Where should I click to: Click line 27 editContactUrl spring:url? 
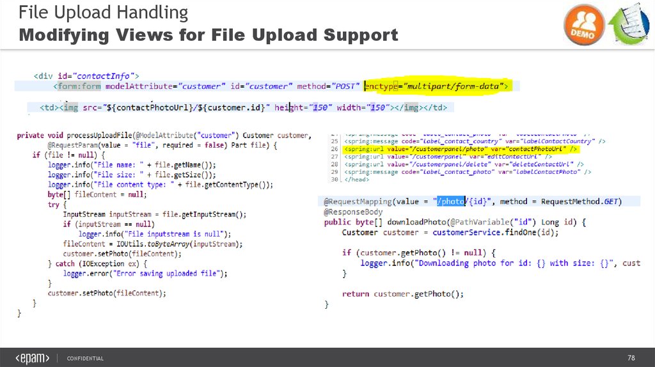[x=448, y=157]
